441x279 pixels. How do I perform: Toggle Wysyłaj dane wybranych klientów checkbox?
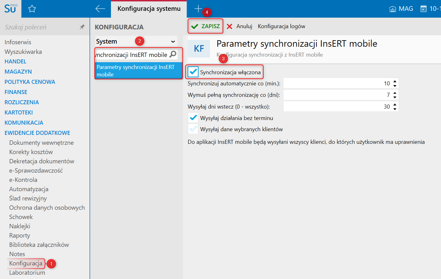(x=193, y=129)
